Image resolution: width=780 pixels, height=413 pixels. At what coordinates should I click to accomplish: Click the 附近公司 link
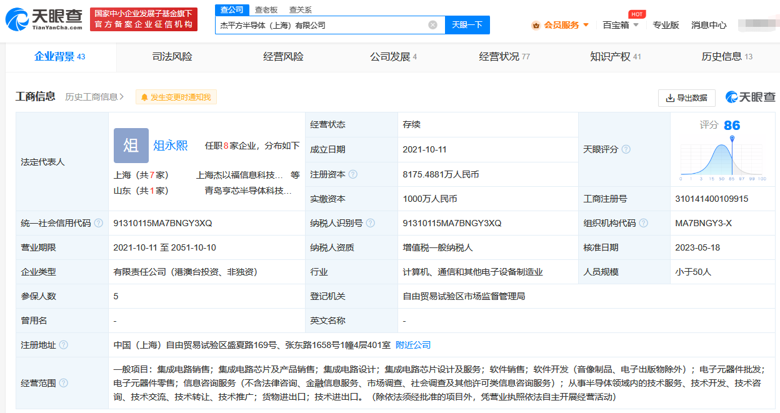(413, 345)
